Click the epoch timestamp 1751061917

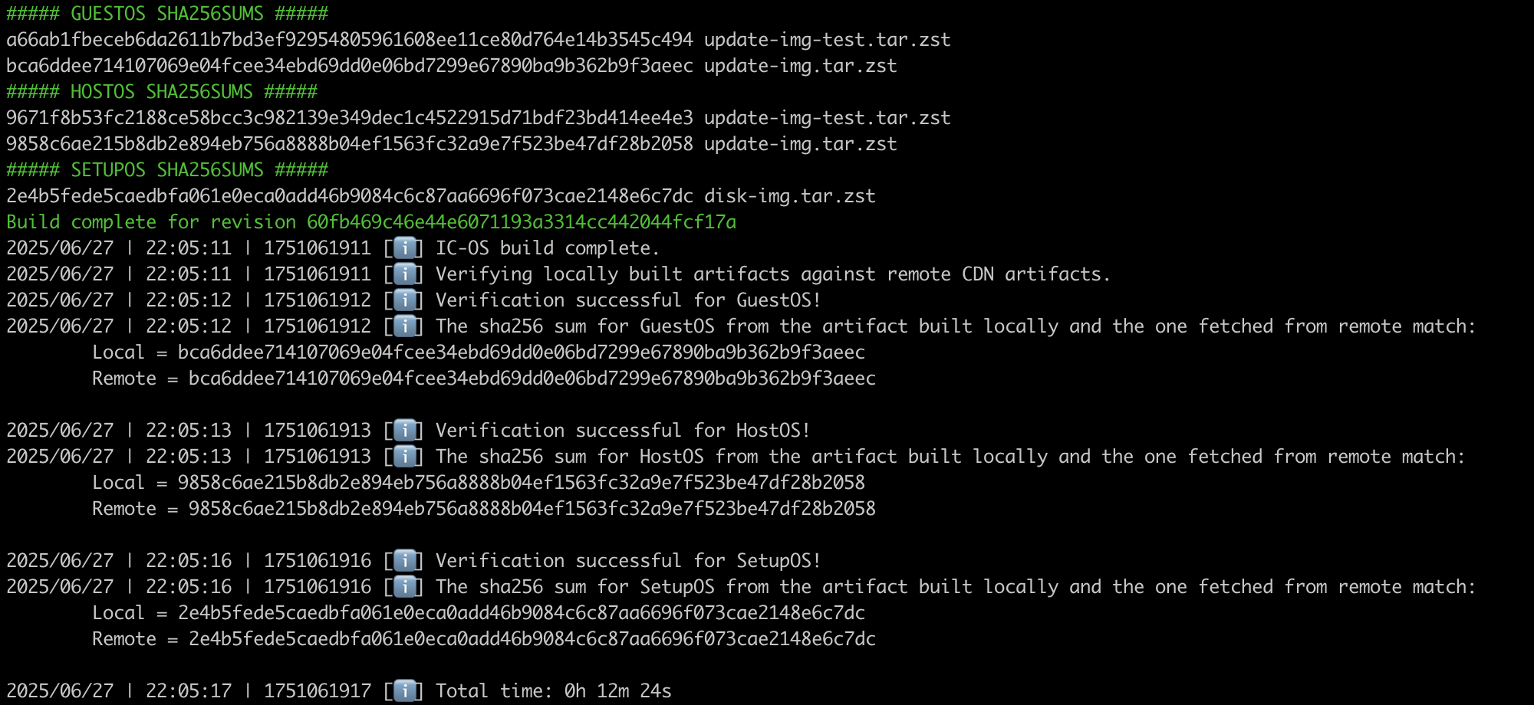[318, 691]
